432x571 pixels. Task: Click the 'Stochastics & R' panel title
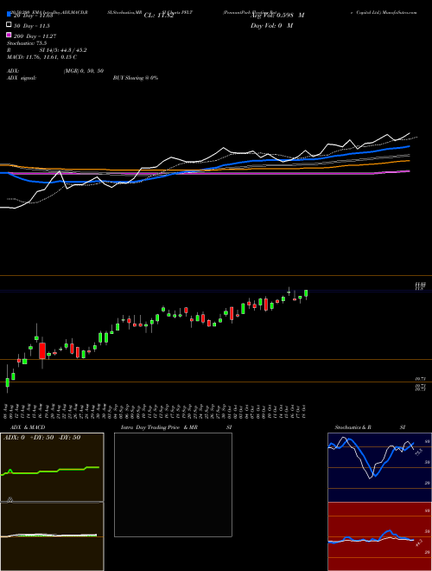pos(353,427)
